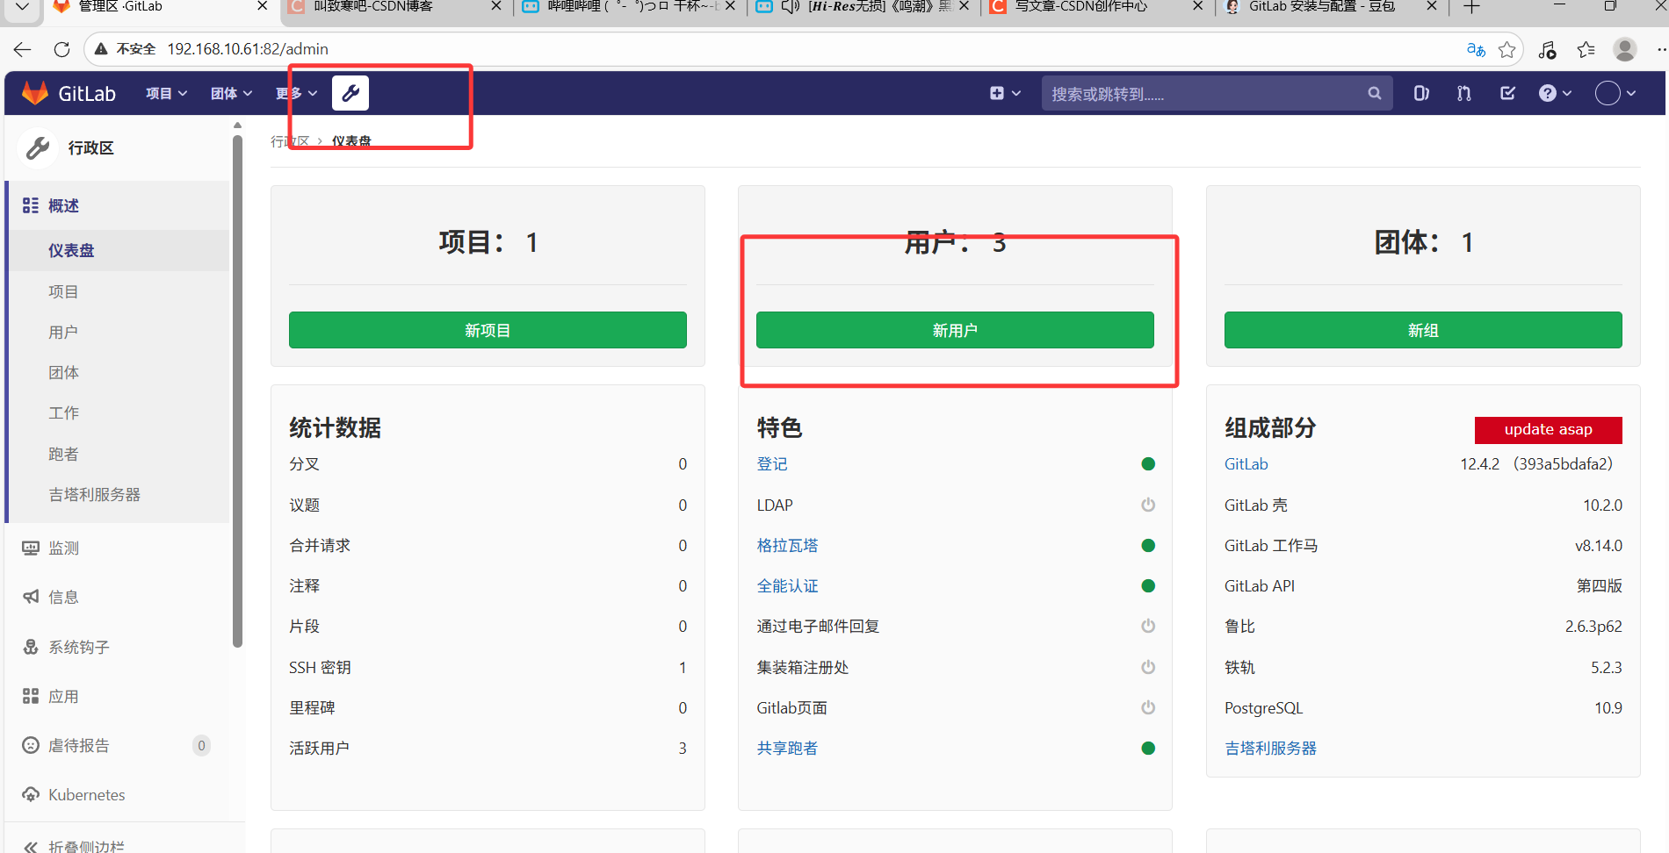The width and height of the screenshot is (1669, 853).
Task: Open browser favorites list icon
Action: (x=1586, y=49)
